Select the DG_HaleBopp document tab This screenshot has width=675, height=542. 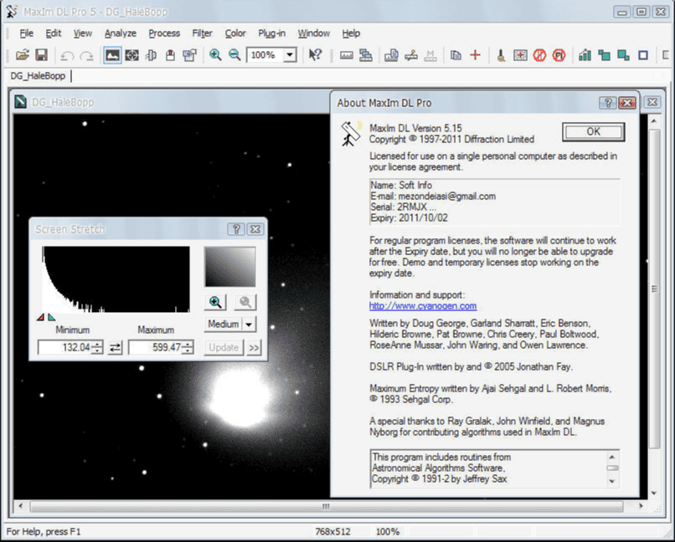tap(38, 76)
